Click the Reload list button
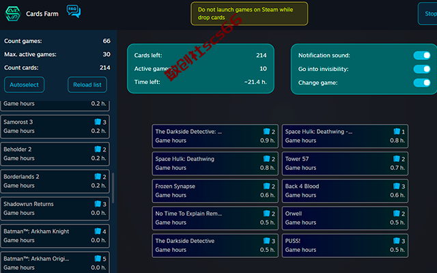The width and height of the screenshot is (437, 273). tap(87, 85)
